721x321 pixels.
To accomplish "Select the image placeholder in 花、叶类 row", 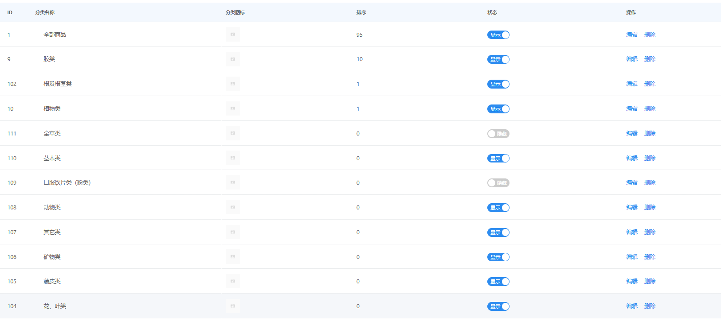I will point(233,306).
